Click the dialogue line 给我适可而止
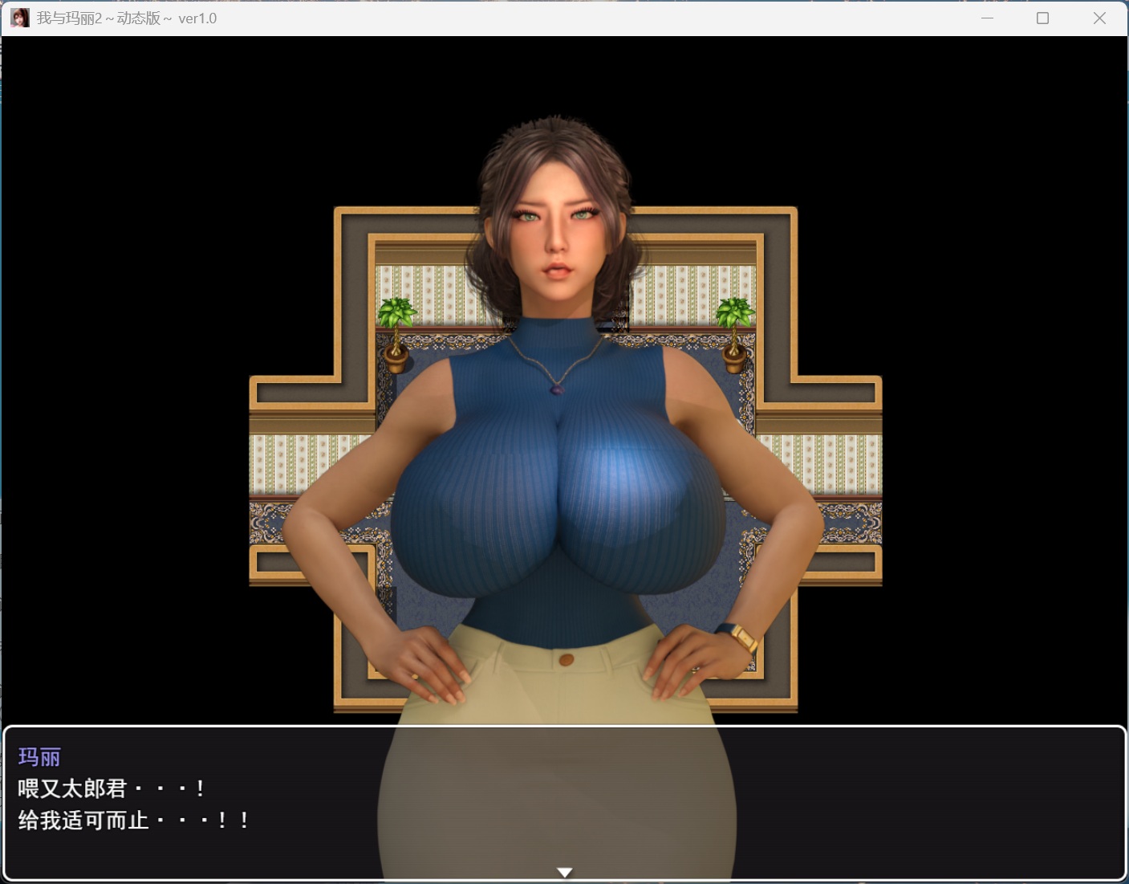The height and width of the screenshot is (884, 1129). coord(133,821)
